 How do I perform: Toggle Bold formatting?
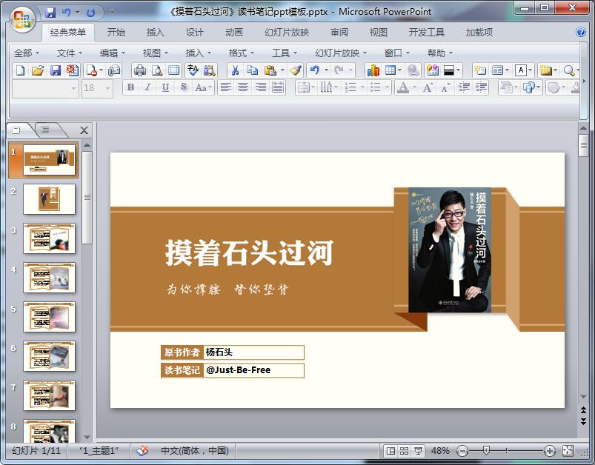(x=130, y=87)
